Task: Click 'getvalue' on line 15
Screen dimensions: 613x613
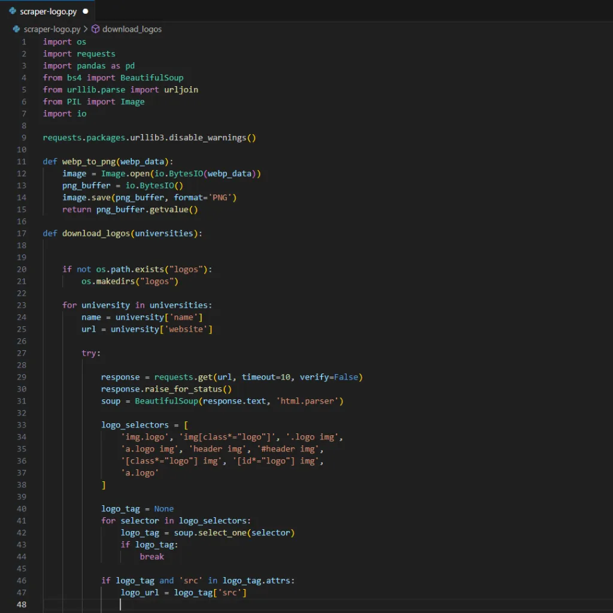Action: point(169,210)
